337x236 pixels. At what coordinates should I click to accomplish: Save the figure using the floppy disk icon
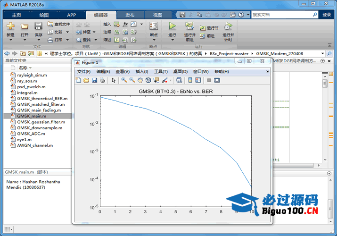click(x=94, y=80)
